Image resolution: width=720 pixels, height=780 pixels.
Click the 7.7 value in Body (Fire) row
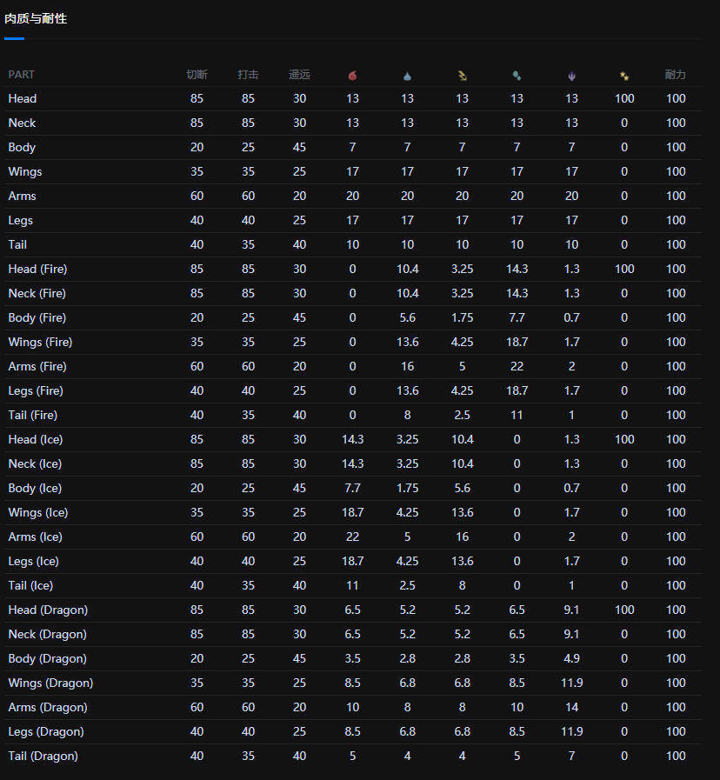(x=517, y=318)
